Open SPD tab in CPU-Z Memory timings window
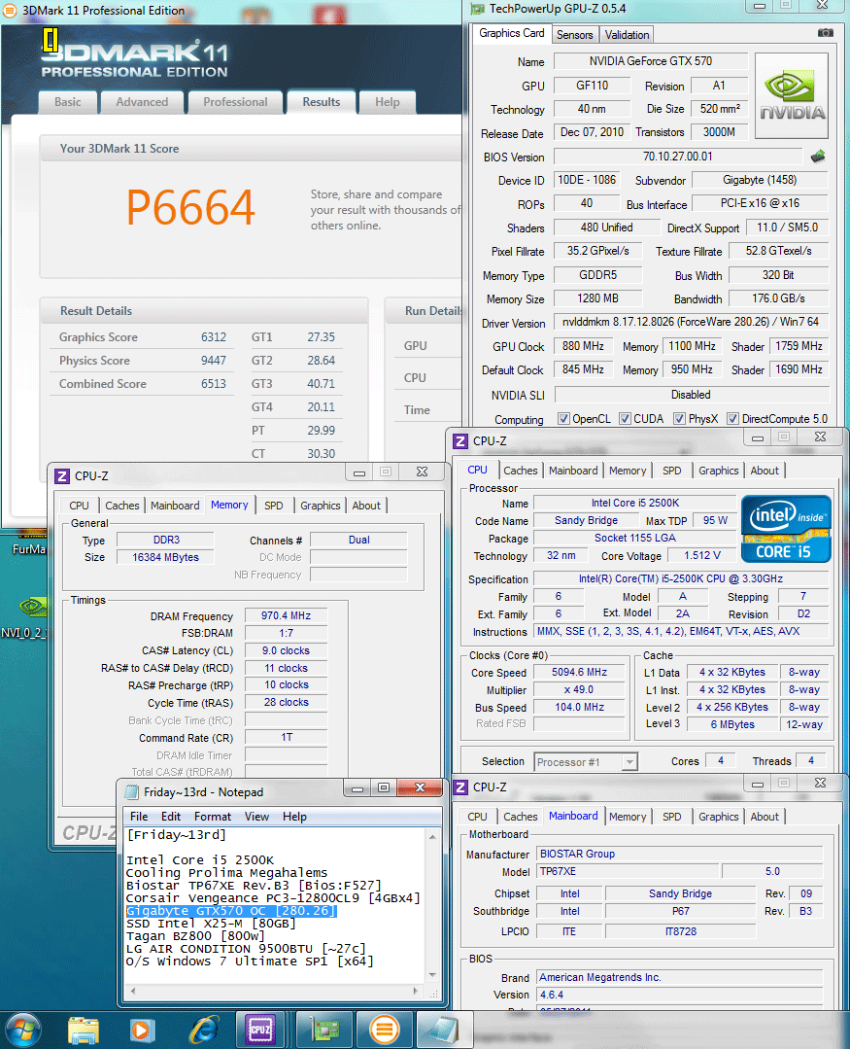Viewport: 850px width, 1049px height. 273,506
